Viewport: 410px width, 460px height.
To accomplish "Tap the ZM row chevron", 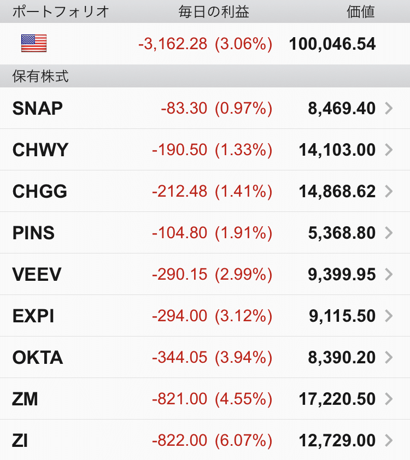I will click(389, 399).
